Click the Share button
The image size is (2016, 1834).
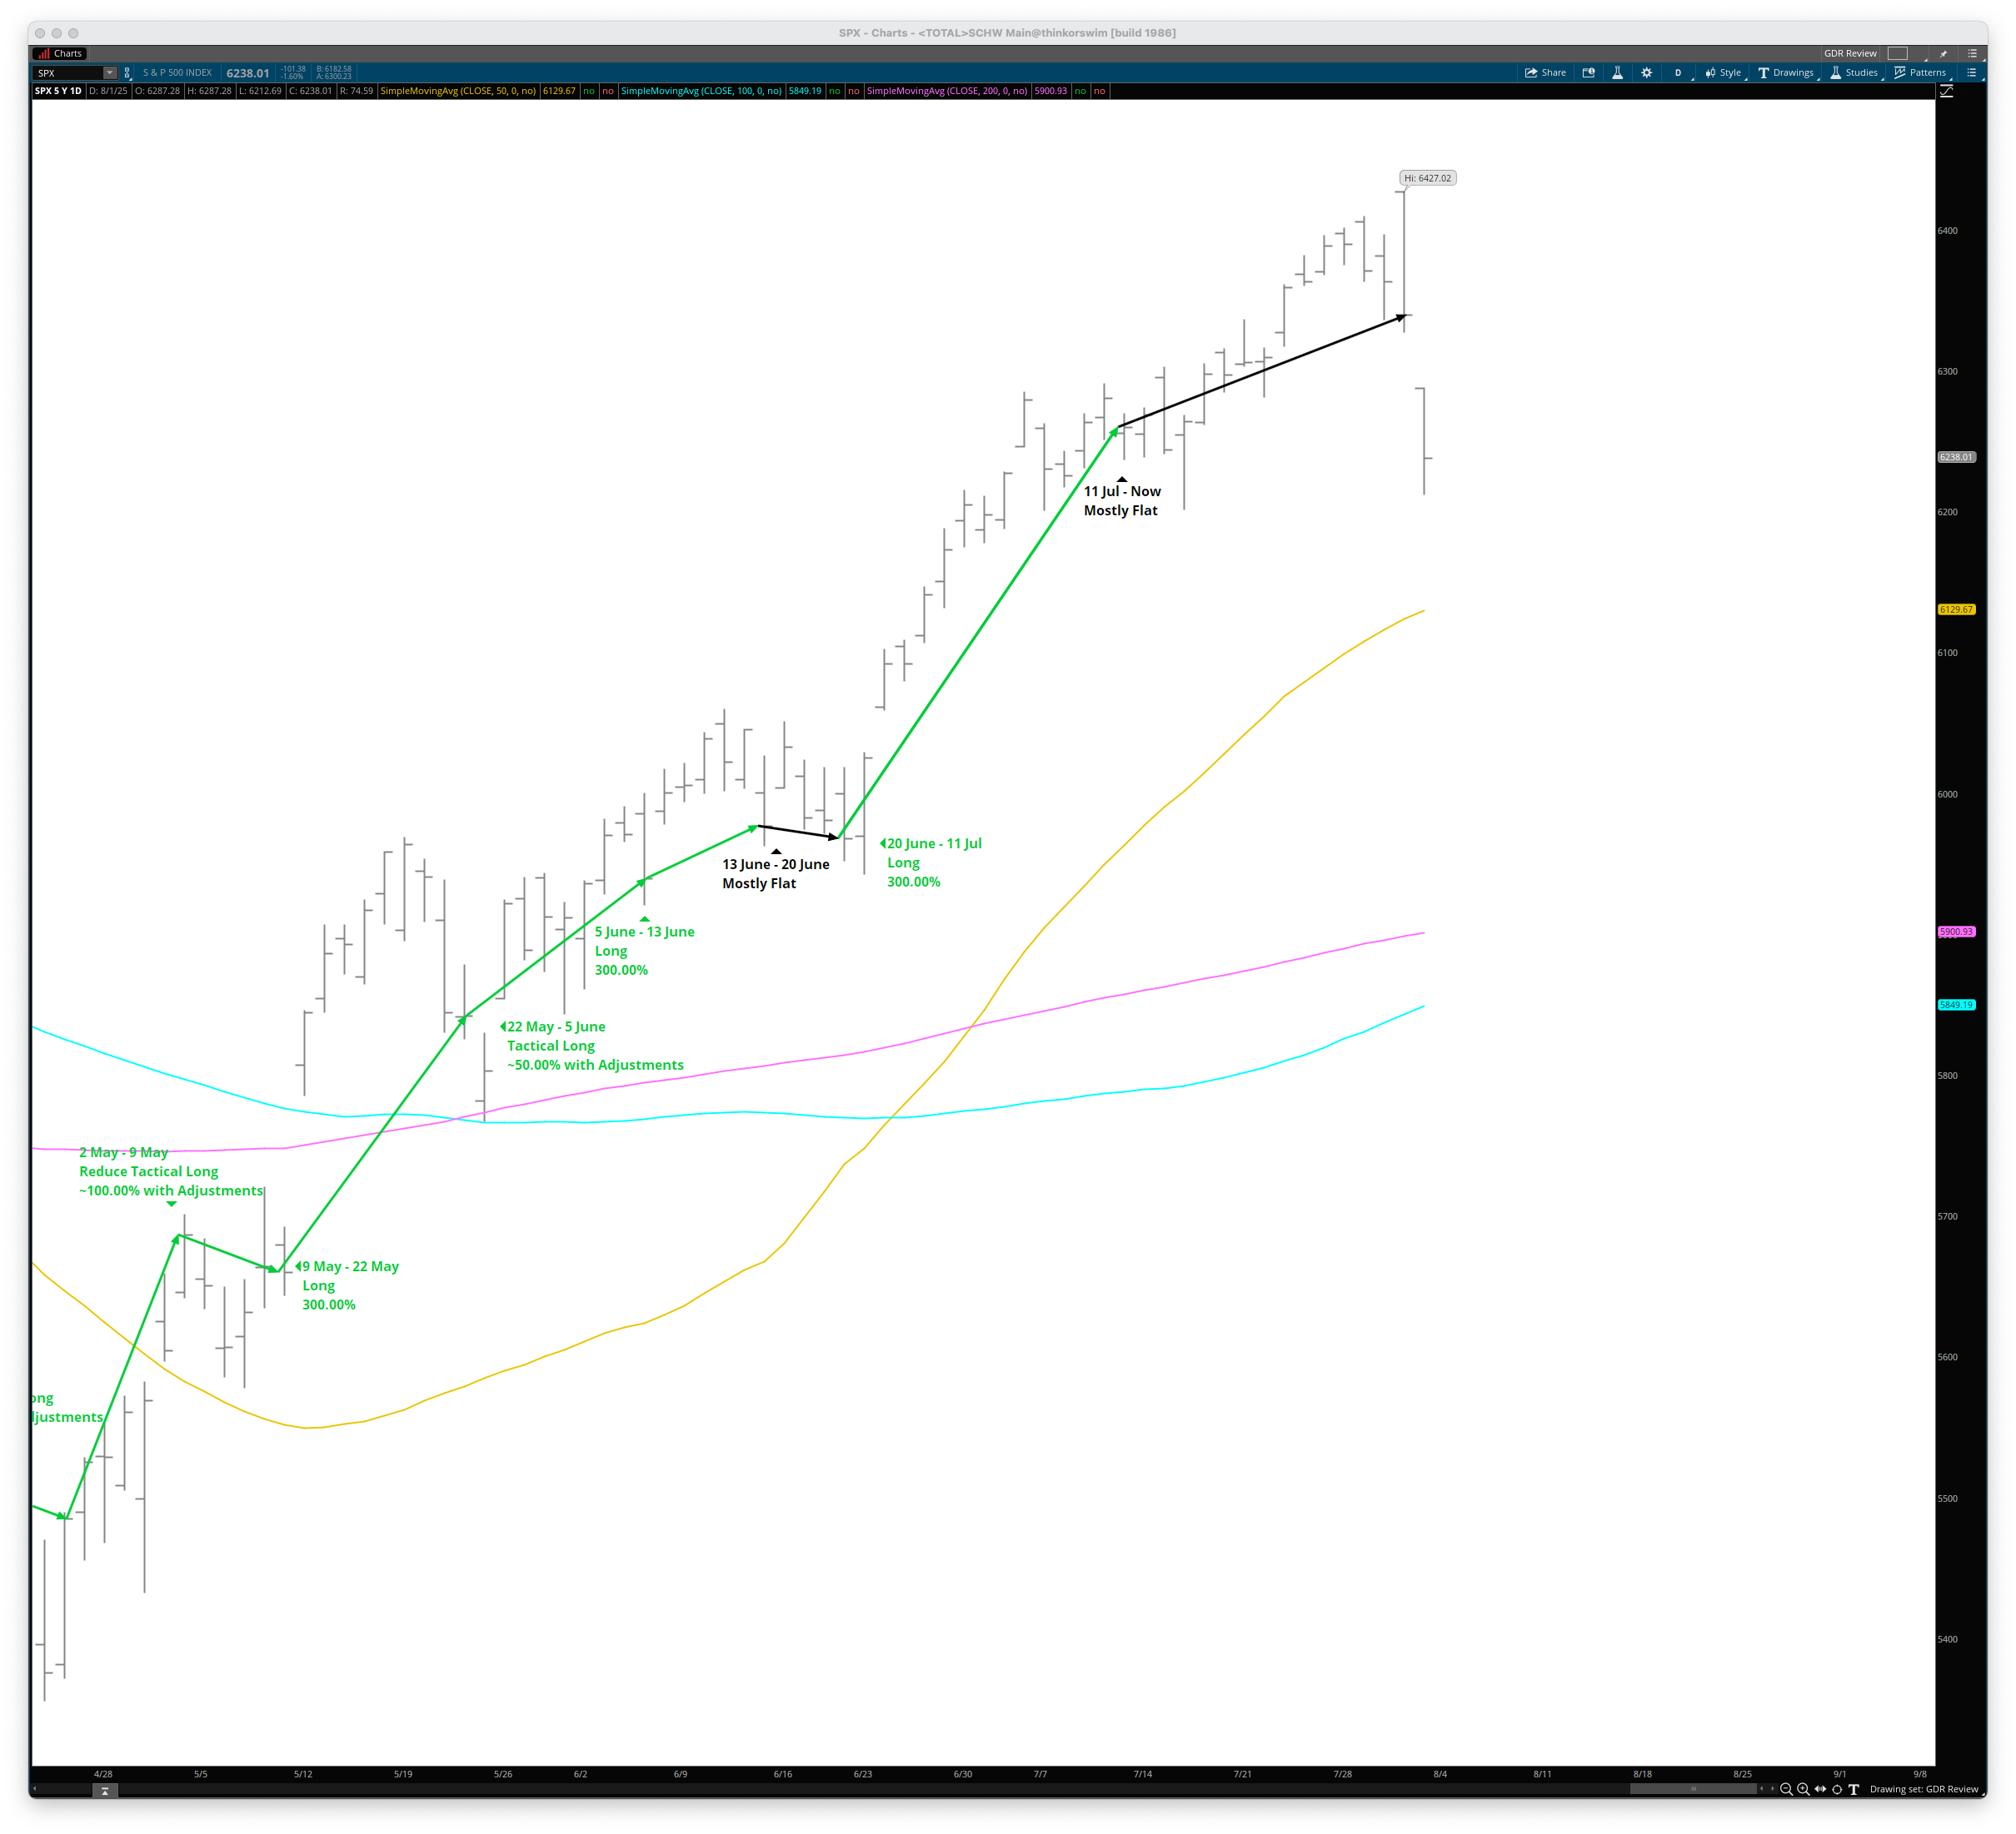click(1545, 73)
